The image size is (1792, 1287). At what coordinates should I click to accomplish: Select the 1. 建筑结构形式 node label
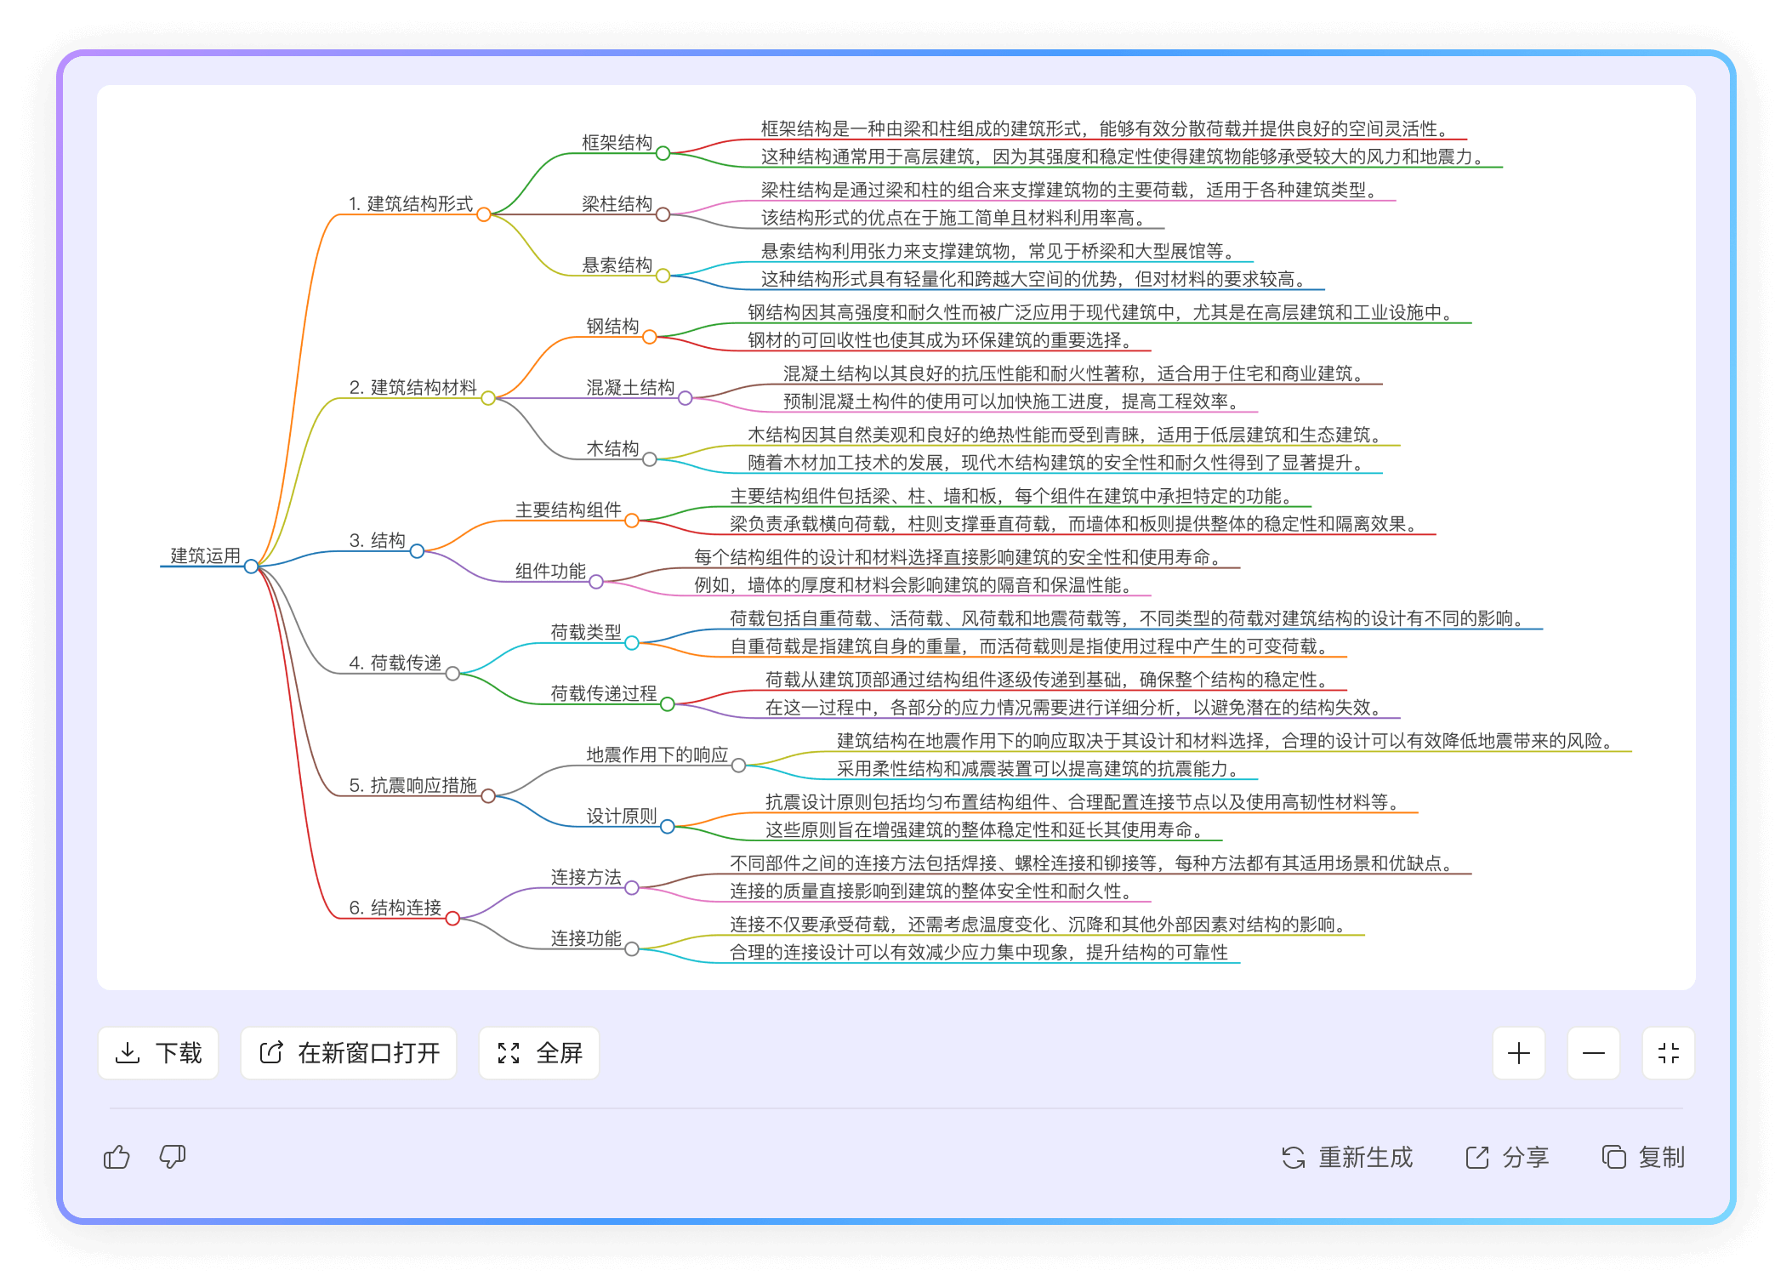click(x=411, y=203)
